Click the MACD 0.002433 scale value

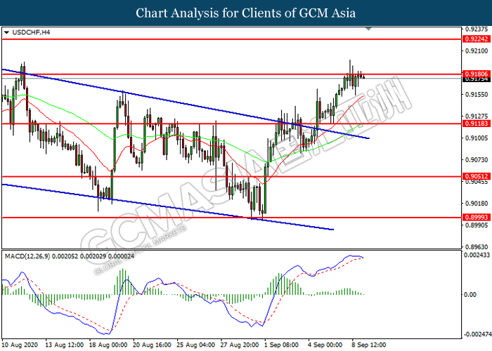coord(477,255)
